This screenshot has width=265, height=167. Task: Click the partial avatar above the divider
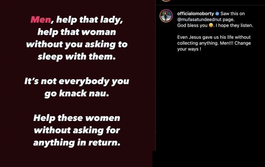(166, 1)
